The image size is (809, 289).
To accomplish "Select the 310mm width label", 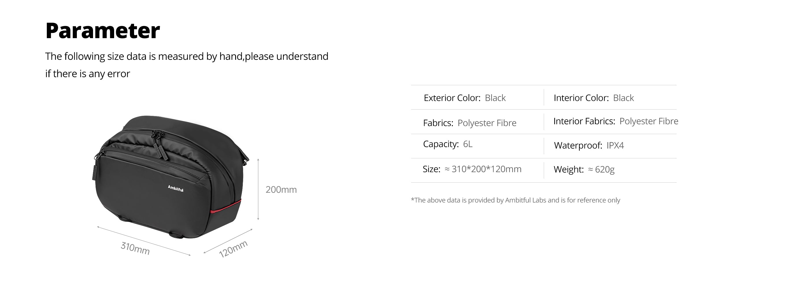I will tap(135, 248).
